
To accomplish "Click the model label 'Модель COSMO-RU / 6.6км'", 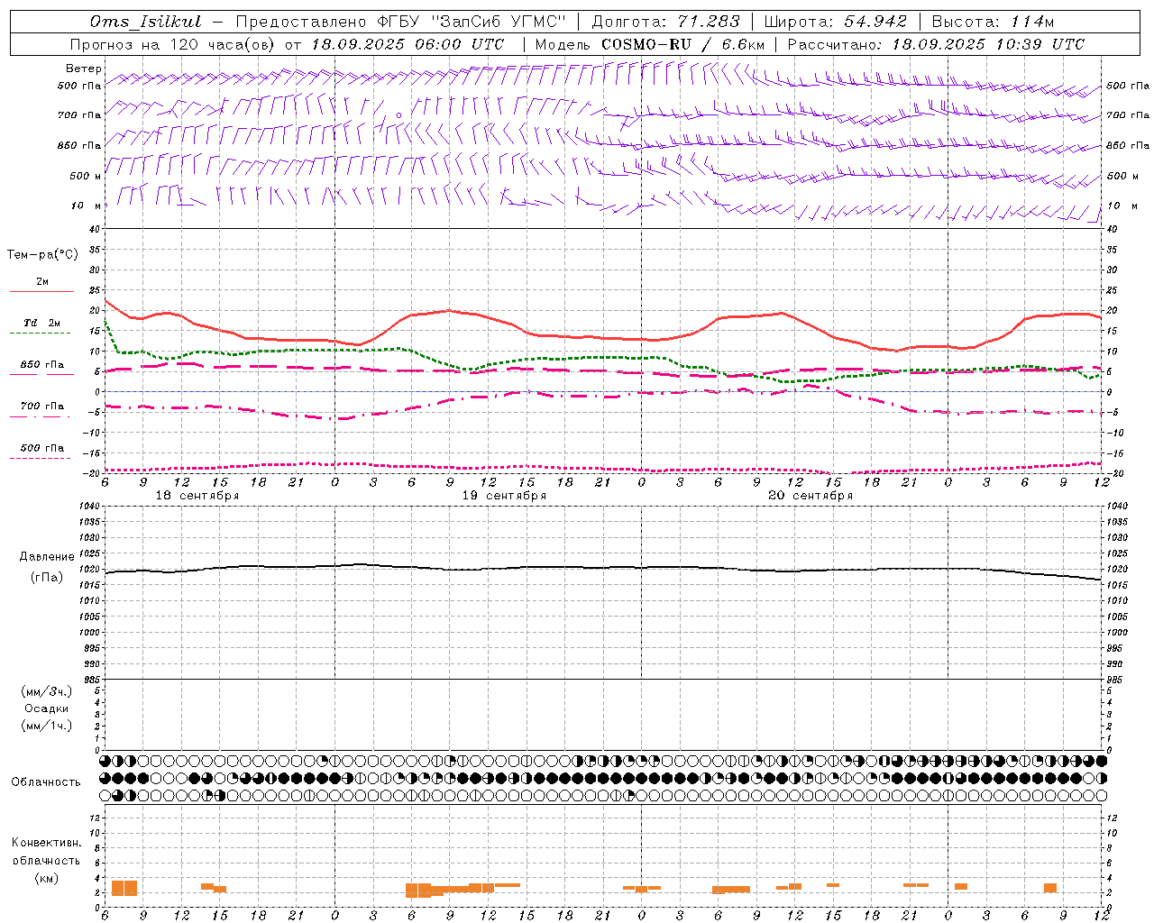I will tap(649, 44).
